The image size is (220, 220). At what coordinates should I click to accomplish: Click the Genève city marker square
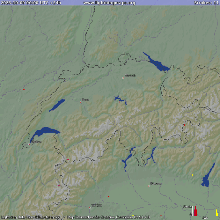point(29,144)
